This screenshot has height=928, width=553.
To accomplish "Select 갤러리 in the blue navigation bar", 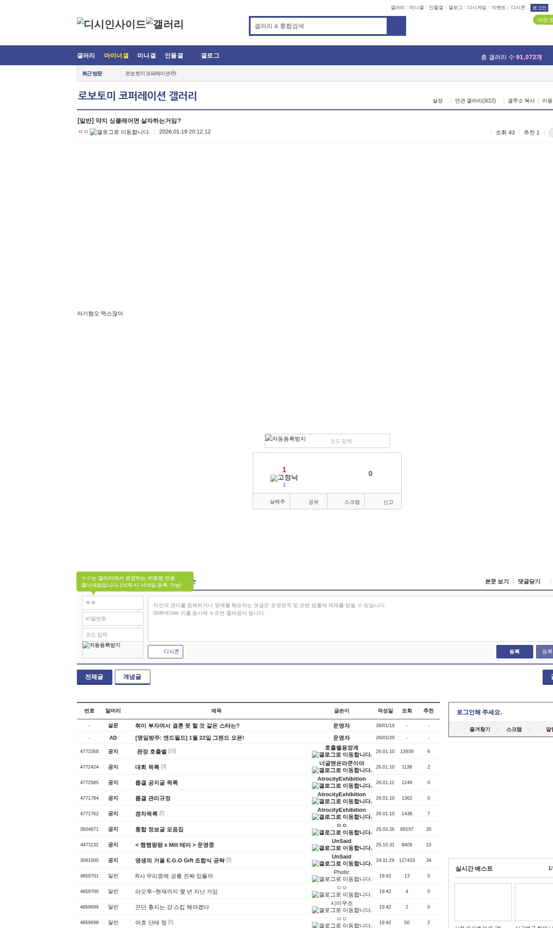I will [86, 56].
